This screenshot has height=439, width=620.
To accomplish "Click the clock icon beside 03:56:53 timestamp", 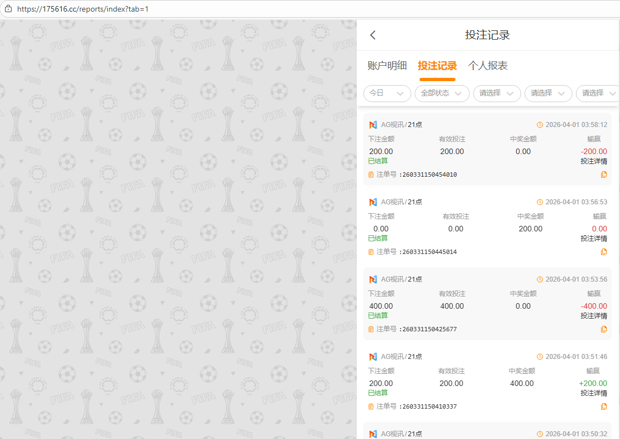I will point(540,202).
